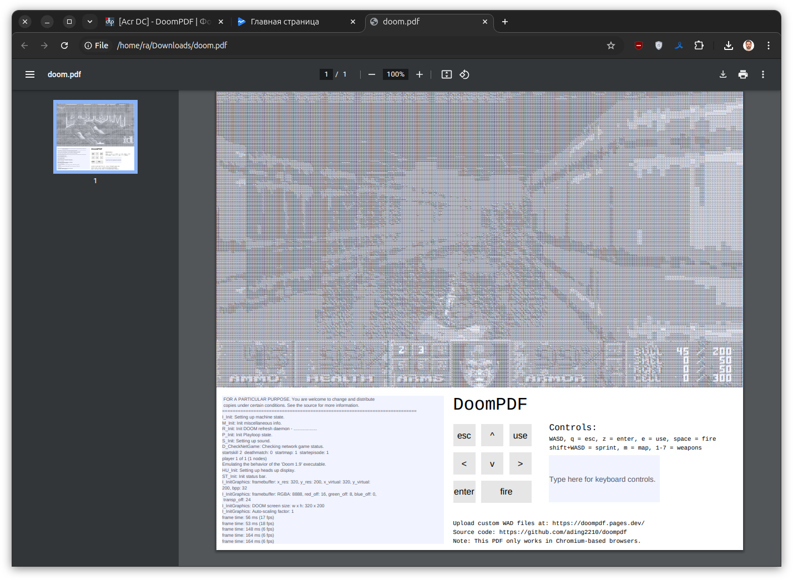Screen dimensions: 793x580
Task: Go forward in browser history
Action: (44, 46)
